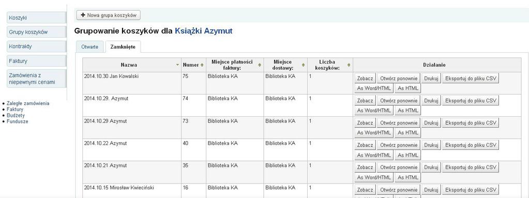Screen dimensions: 529x198
Task: Click As Word/HTML for group 73
Action: 374,133
